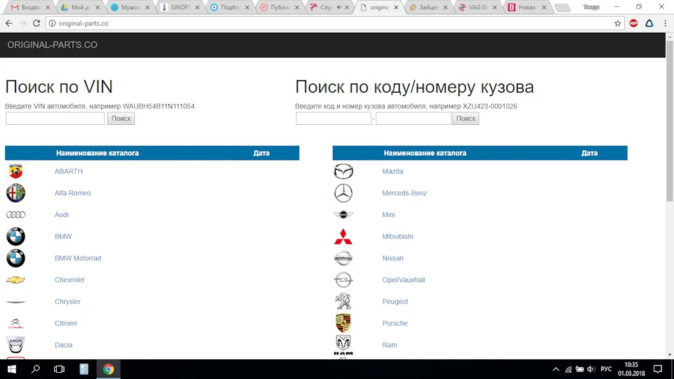
Task: Click the Chevrolet bowtie logo
Action: [15, 280]
